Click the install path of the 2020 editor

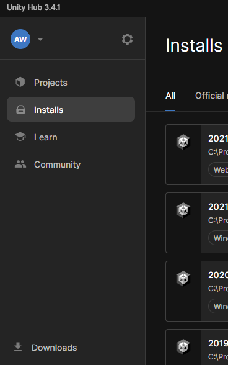(218, 289)
